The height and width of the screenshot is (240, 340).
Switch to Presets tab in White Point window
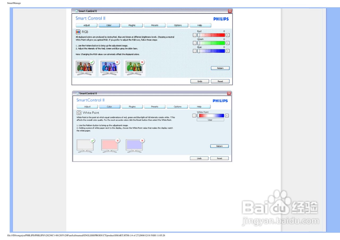click(x=155, y=106)
